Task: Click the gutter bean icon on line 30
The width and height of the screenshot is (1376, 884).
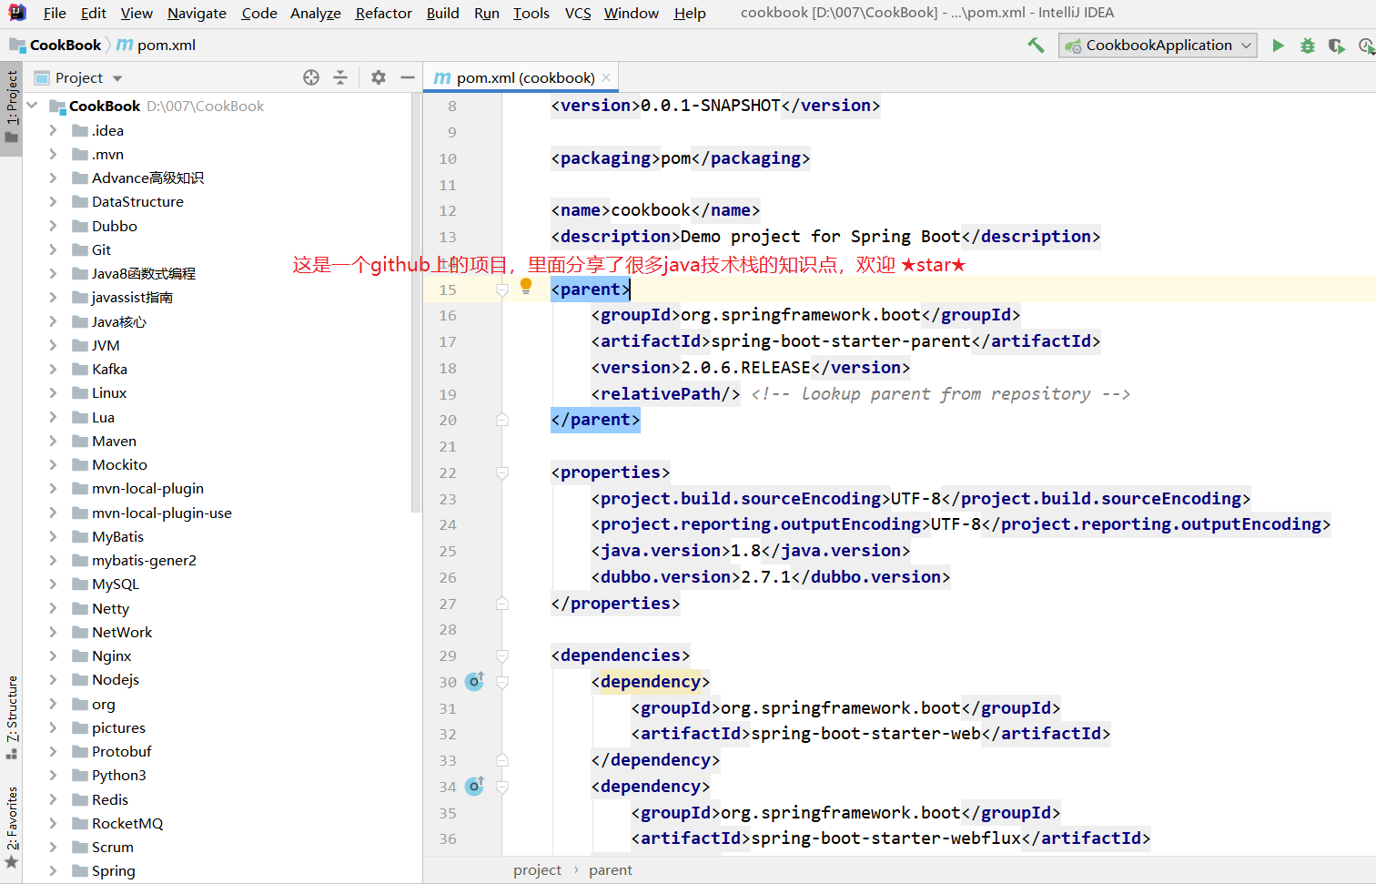Action: pyautogui.click(x=475, y=681)
